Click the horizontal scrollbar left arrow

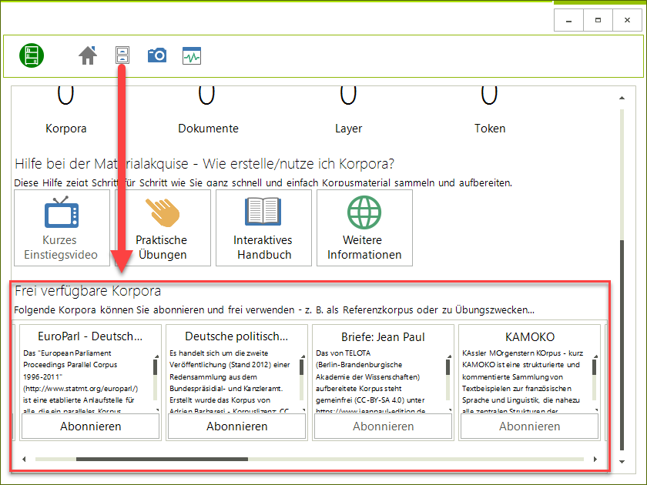24,460
